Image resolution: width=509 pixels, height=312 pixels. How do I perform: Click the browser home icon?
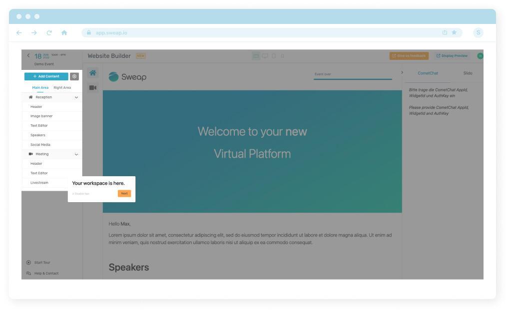click(64, 33)
